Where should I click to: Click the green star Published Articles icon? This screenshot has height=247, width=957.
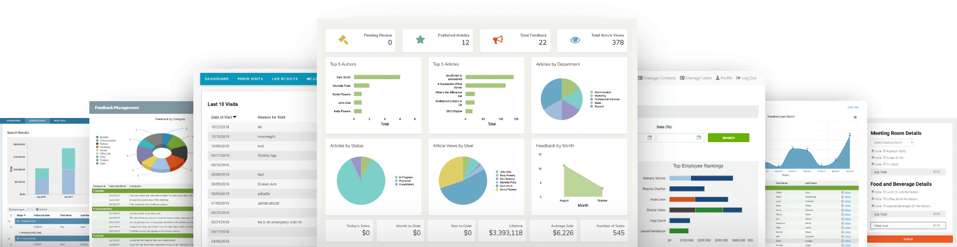pyautogui.click(x=420, y=39)
